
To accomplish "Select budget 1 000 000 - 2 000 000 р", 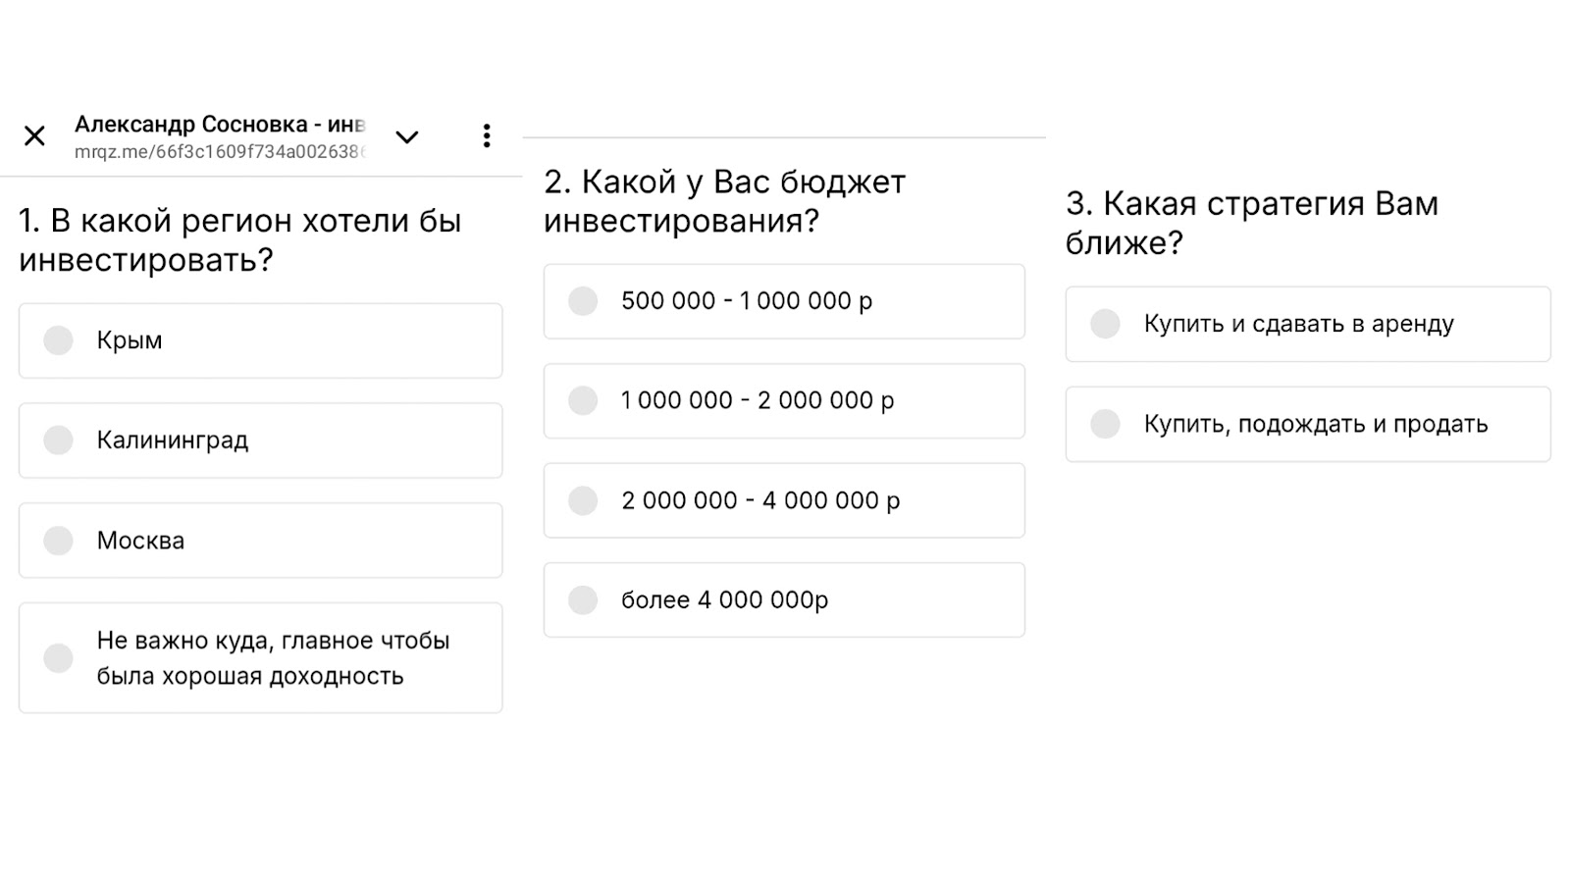I will (784, 400).
